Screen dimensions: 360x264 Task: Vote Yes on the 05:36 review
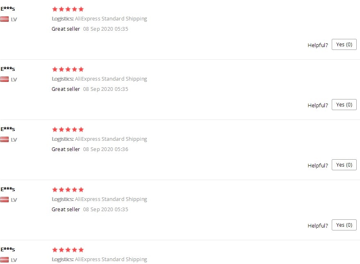pos(344,165)
